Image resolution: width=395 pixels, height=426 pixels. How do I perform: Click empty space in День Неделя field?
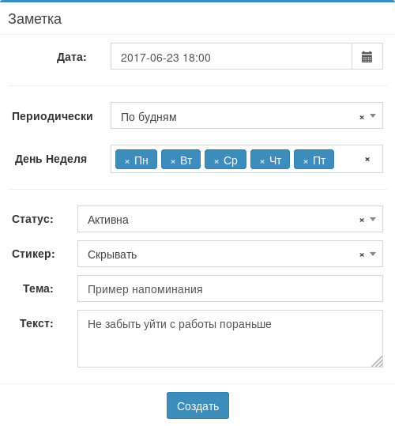coord(349,159)
